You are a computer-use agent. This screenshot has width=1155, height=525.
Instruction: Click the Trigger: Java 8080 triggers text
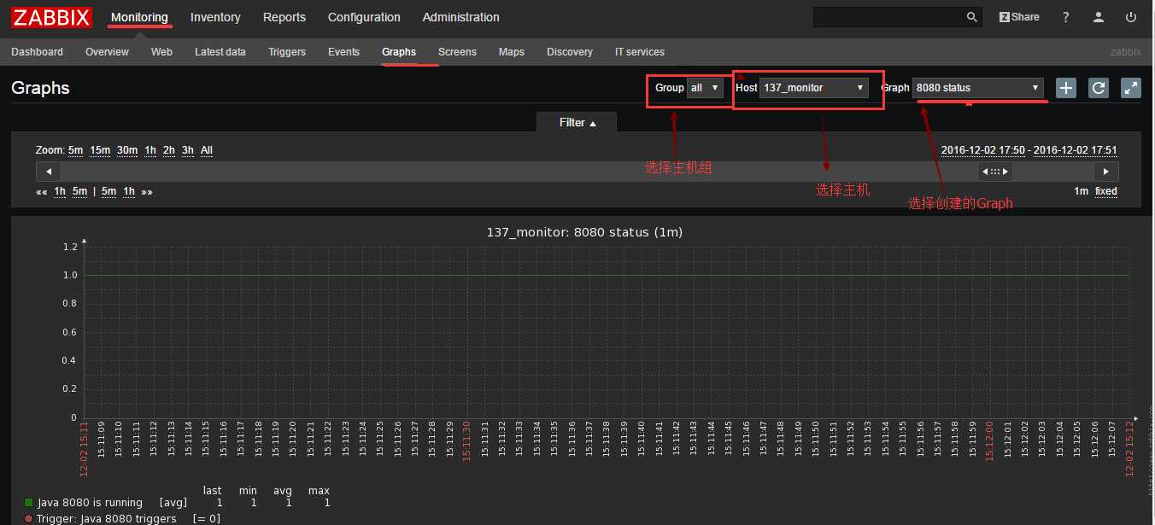click(x=107, y=518)
